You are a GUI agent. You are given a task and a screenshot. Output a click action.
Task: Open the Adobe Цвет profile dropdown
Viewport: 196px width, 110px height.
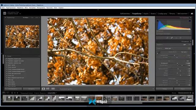[x=168, y=48]
